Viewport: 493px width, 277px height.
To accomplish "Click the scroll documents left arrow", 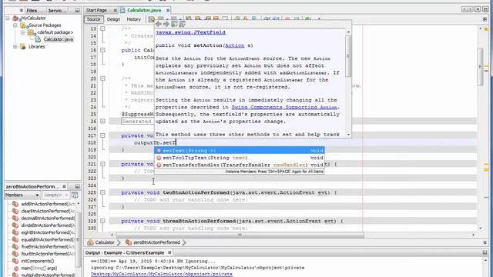I will 464,9.
